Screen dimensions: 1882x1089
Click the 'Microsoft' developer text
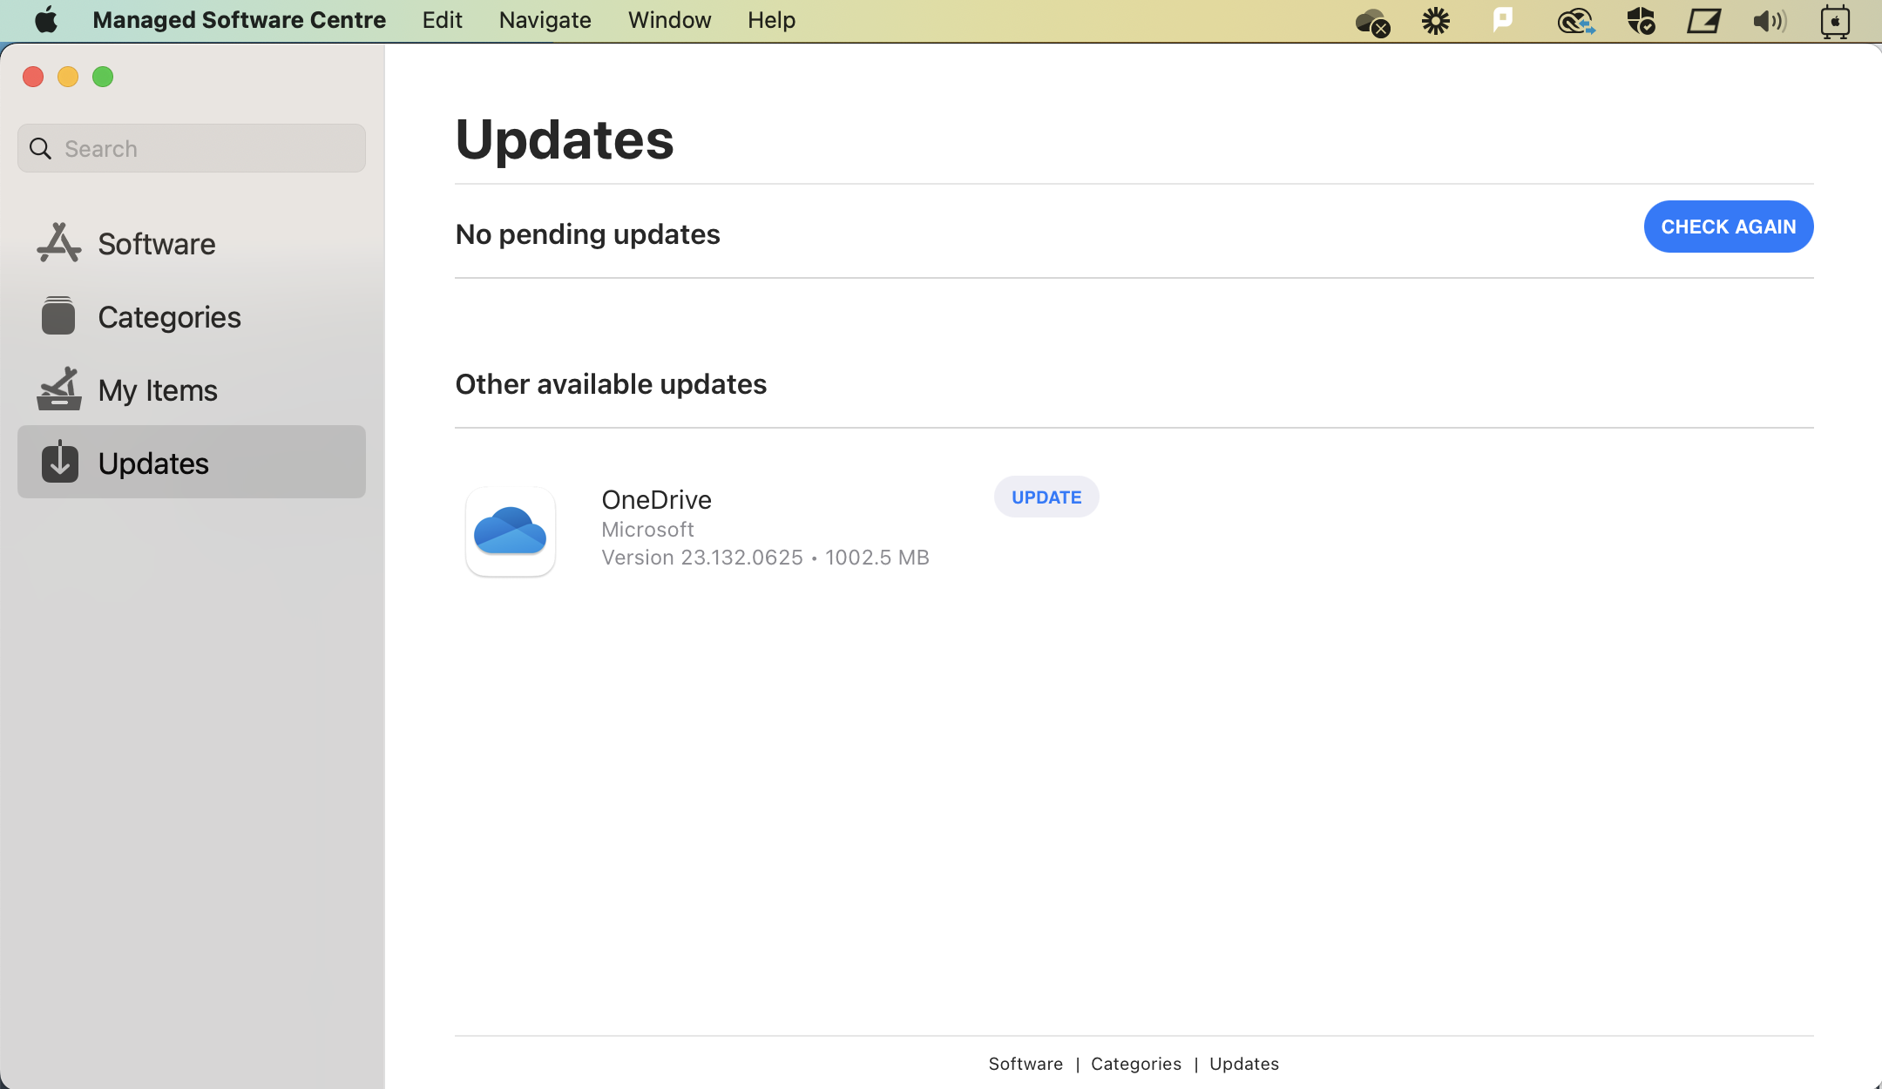[647, 530]
